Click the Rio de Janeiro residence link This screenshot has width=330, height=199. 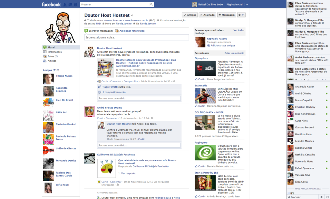123,24
